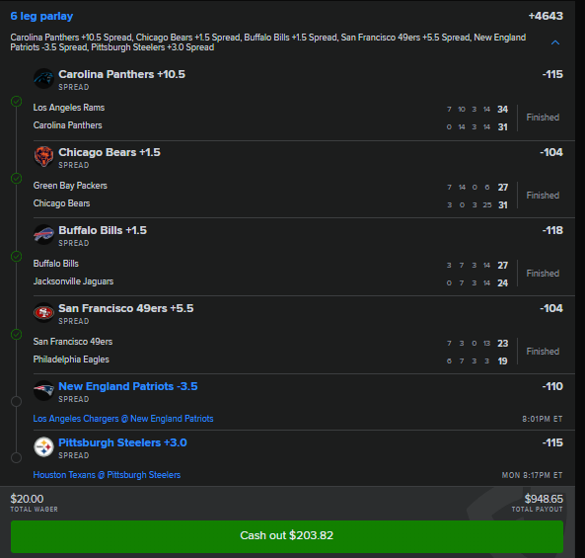The height and width of the screenshot is (558, 585).
Task: Click the Bills final score 27
Action: [502, 266]
